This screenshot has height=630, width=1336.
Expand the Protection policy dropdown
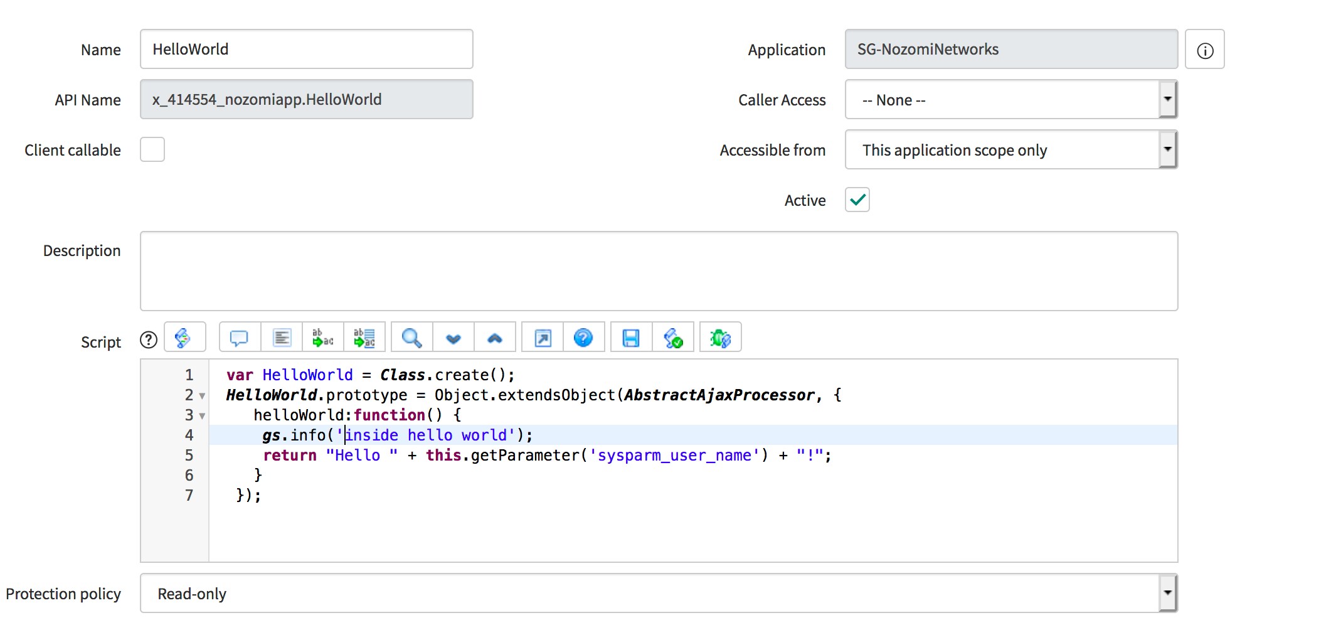[x=659, y=594]
